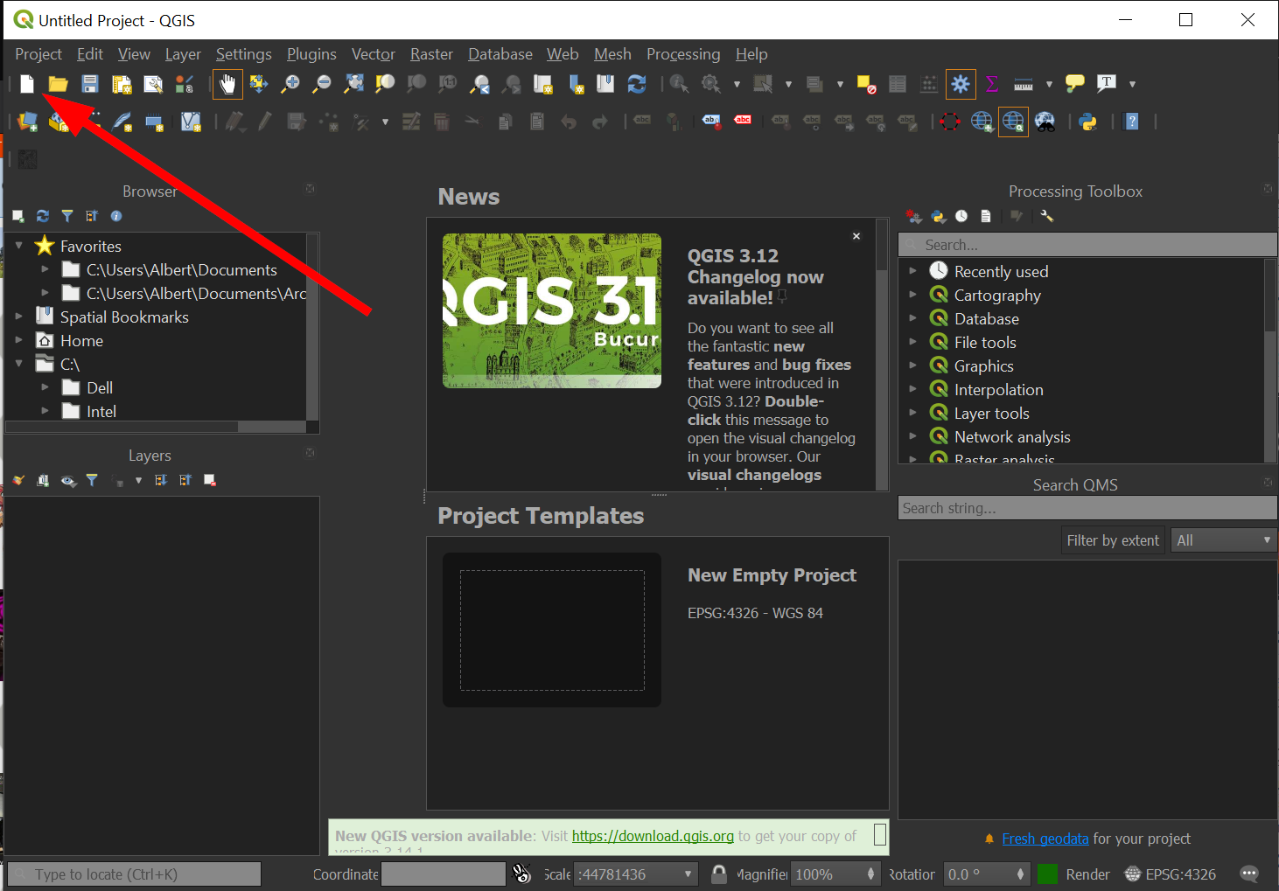Toggle the Pan Map hand tool

click(227, 84)
